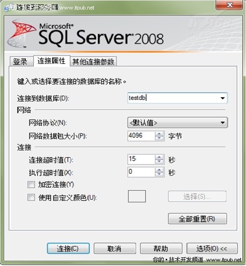Click the 全部重置(R) button
246x266 pixels.
197,219
